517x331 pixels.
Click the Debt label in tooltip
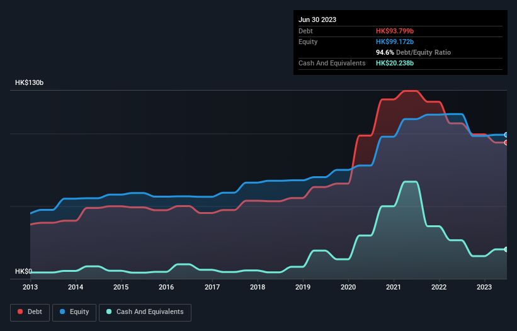point(305,31)
